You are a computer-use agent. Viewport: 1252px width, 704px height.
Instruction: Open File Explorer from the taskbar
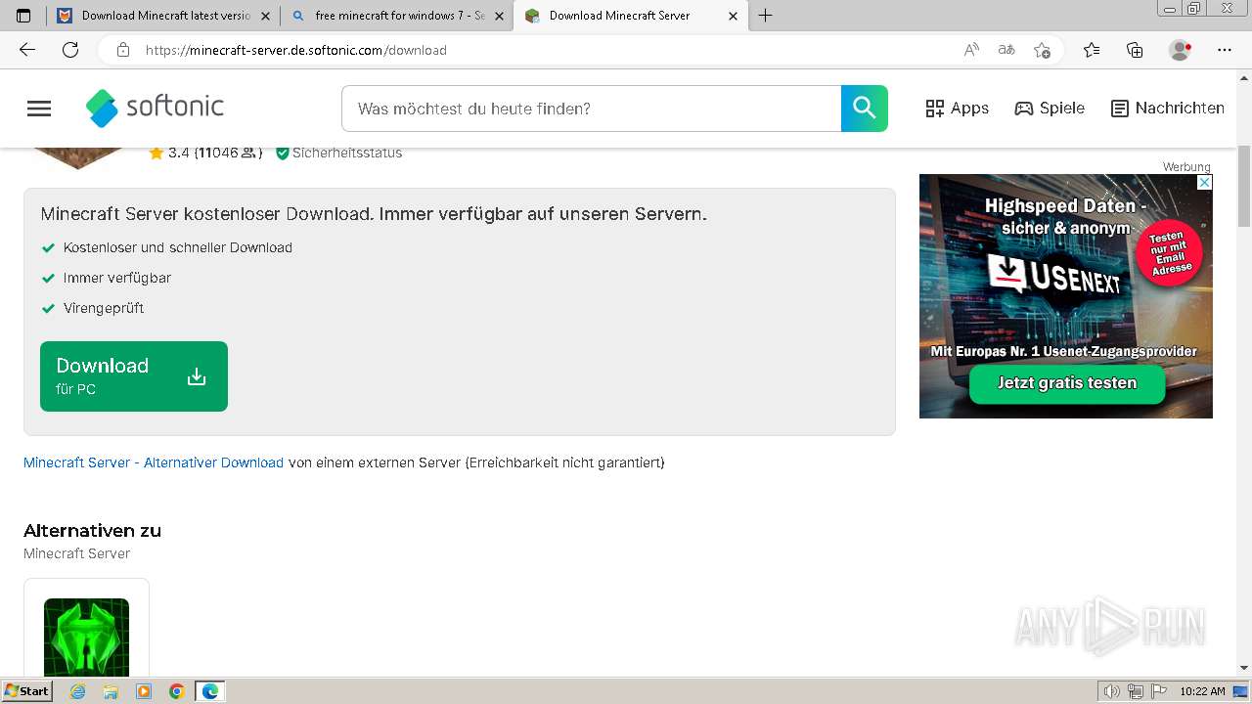click(111, 691)
